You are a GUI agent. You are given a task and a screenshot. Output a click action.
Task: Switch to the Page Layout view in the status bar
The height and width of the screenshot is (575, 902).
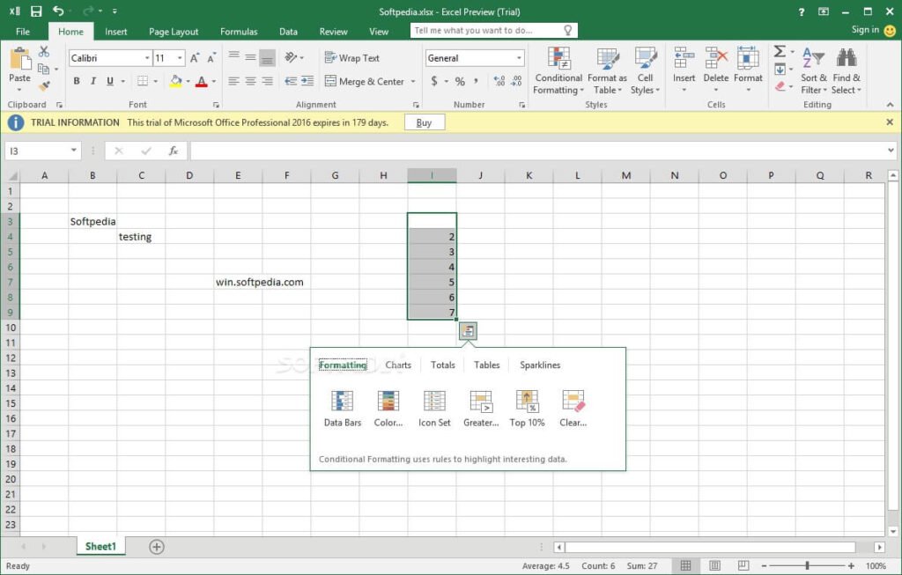click(714, 566)
